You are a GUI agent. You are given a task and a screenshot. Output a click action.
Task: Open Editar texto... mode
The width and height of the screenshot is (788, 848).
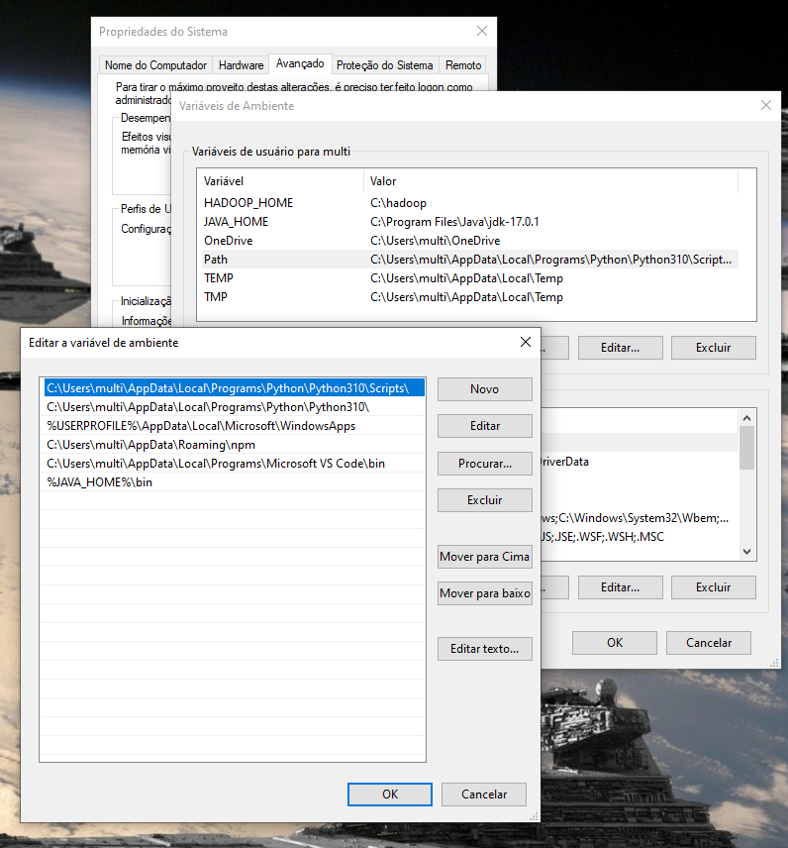pos(485,649)
